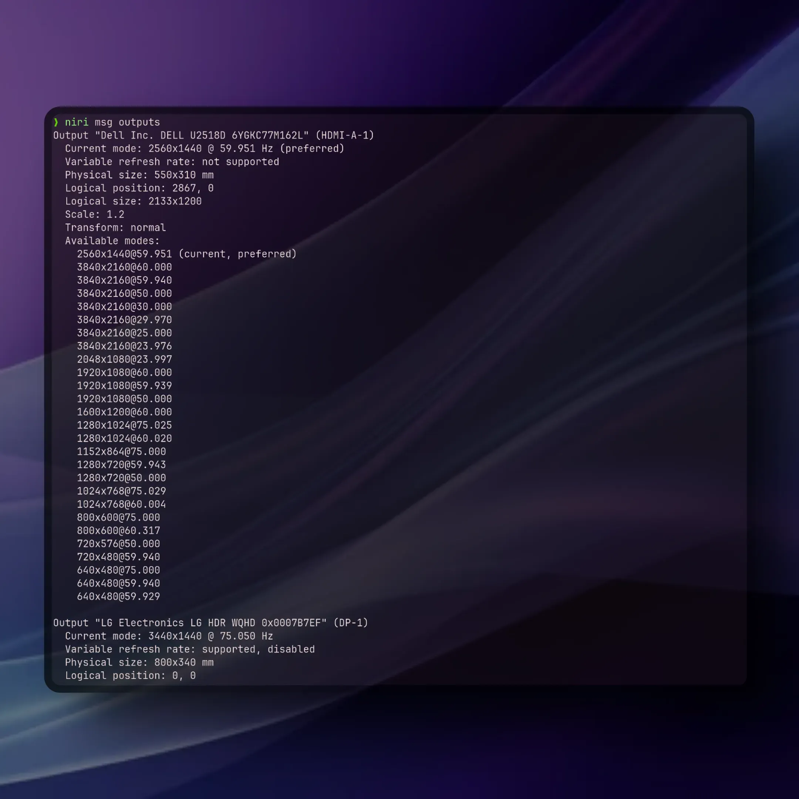The width and height of the screenshot is (799, 799).
Task: Click mode '3840x2160@29.970'
Action: tap(125, 320)
